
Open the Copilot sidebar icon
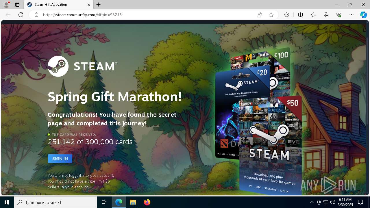pyautogui.click(x=364, y=15)
